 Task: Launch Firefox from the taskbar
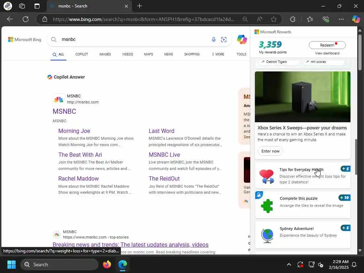point(107,264)
